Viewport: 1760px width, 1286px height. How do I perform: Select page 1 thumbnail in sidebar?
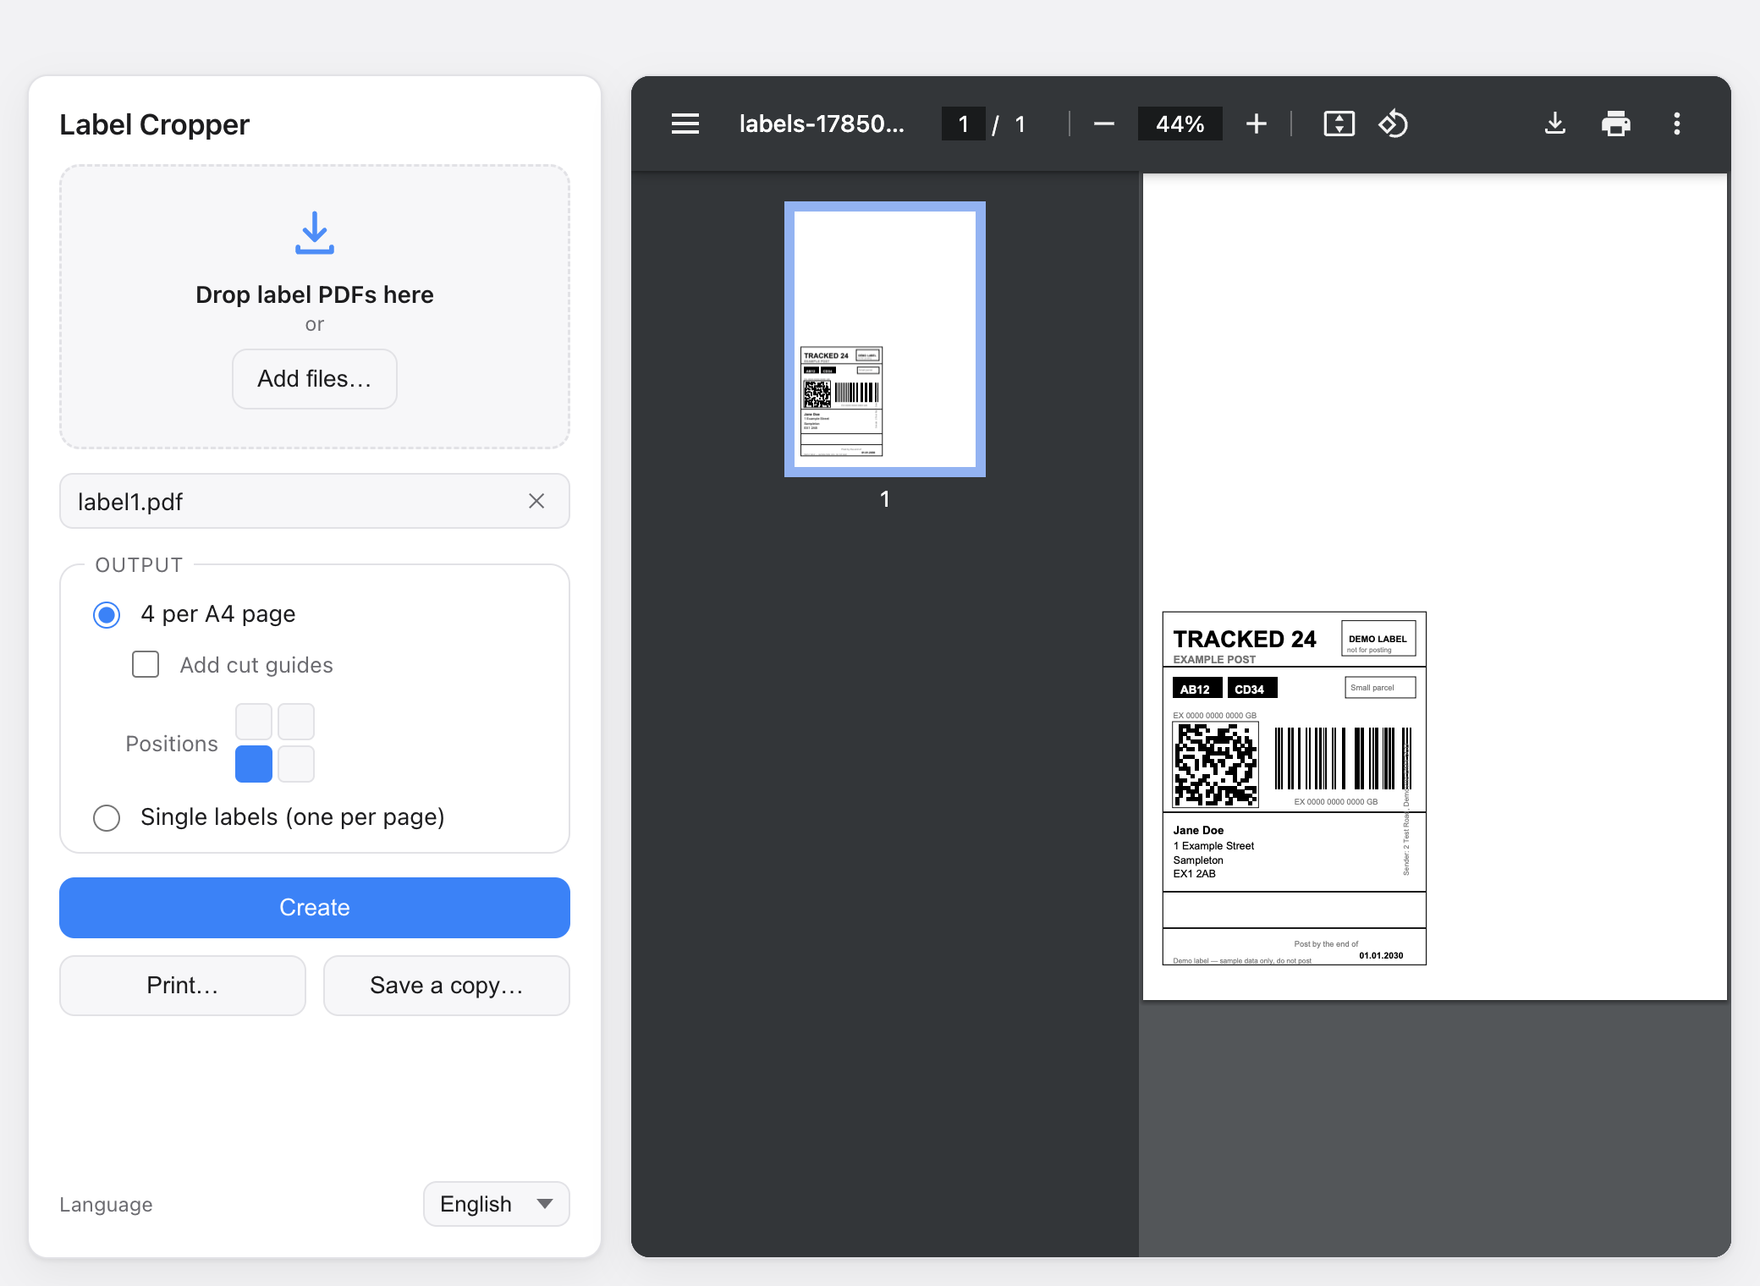885,338
